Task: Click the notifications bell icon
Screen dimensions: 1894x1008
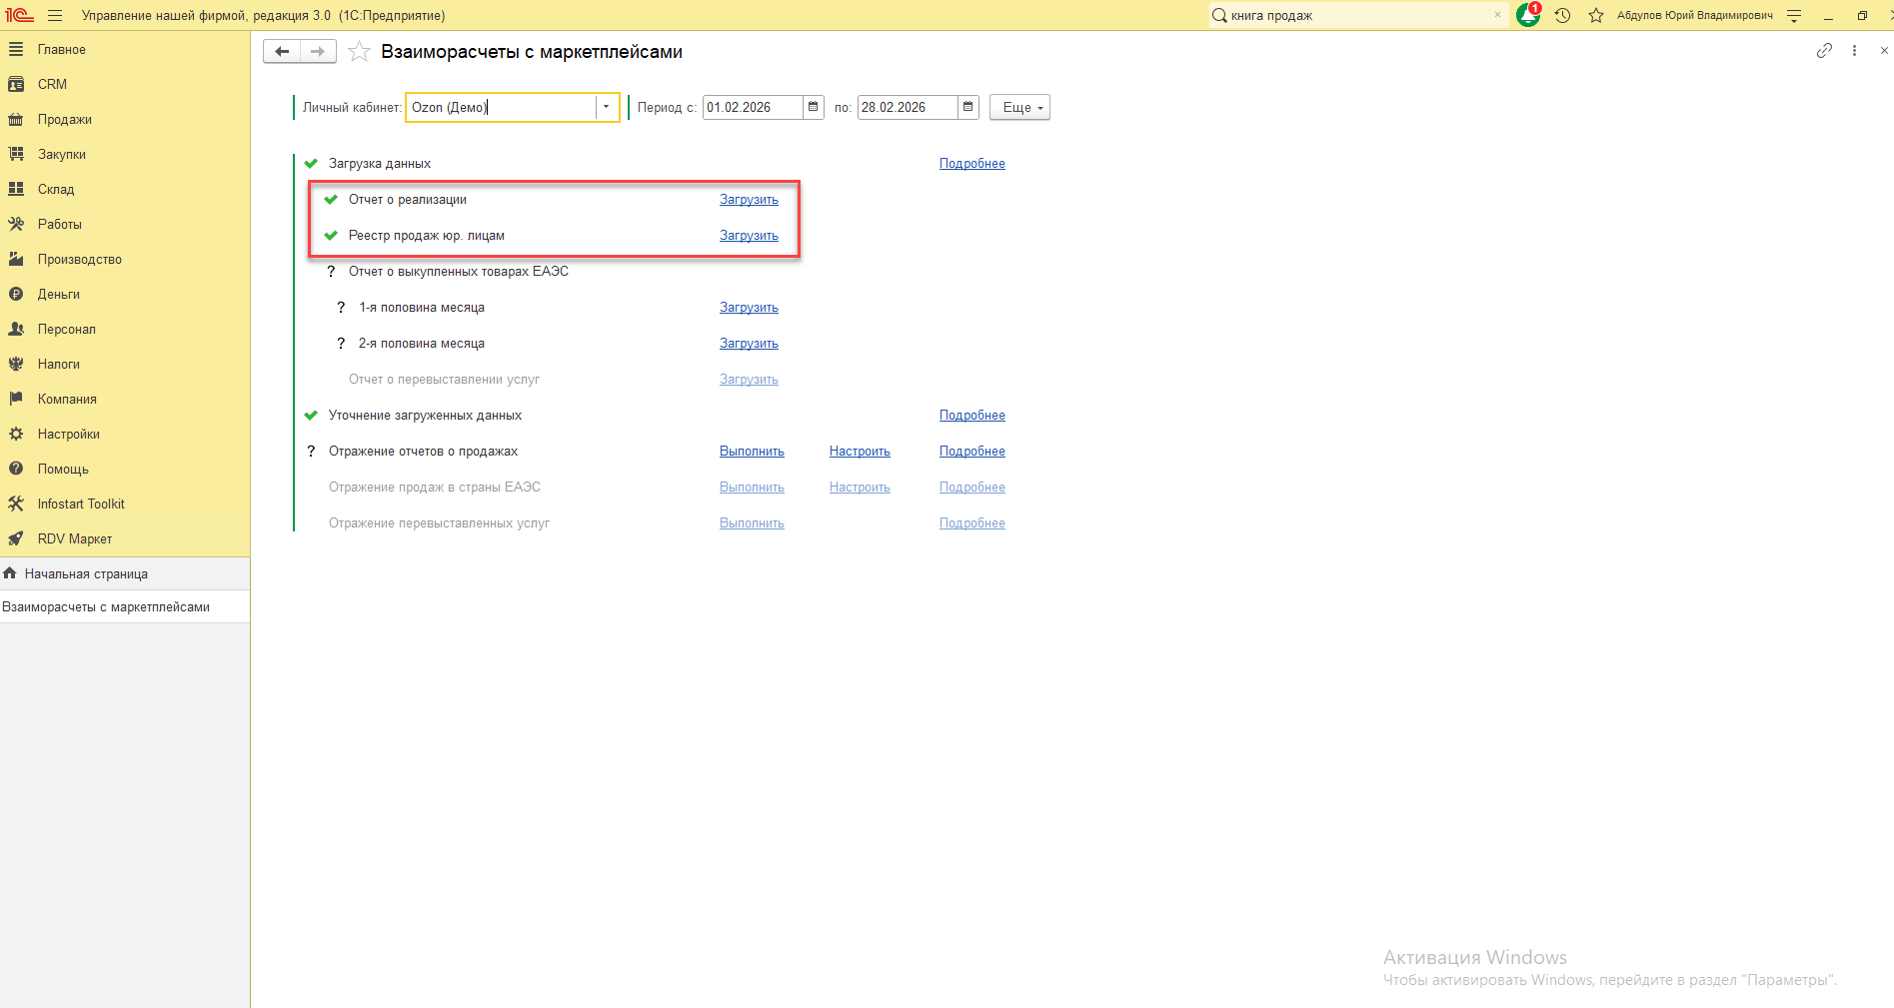Action: [1527, 15]
